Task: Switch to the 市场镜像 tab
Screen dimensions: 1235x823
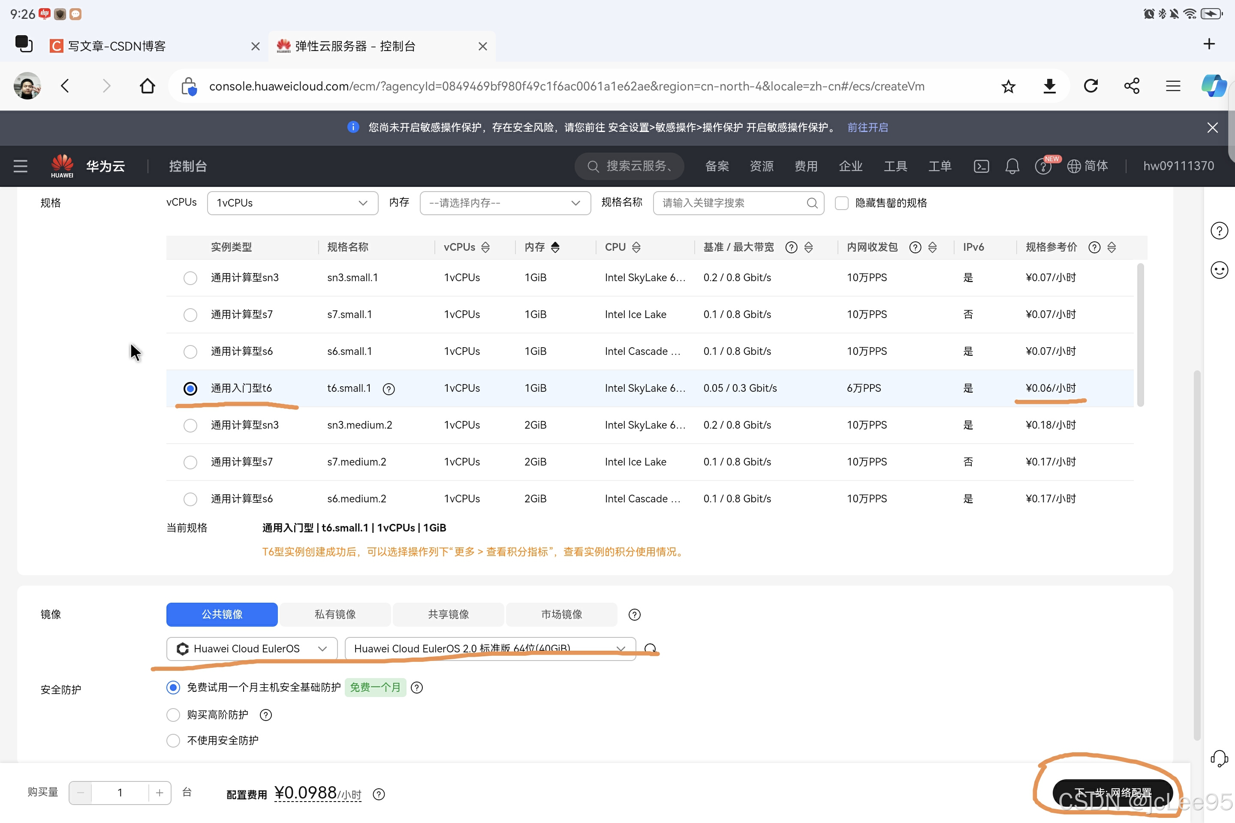Action: 561,614
